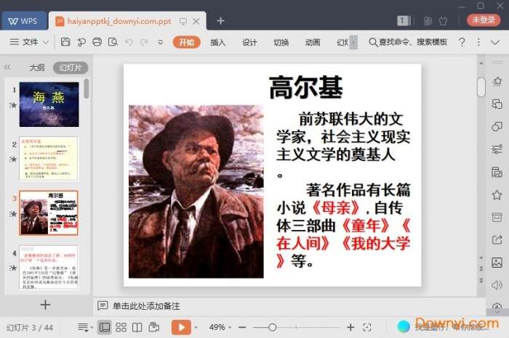
Task: Click the skin shirt icon in the title bar
Action: click(443, 21)
